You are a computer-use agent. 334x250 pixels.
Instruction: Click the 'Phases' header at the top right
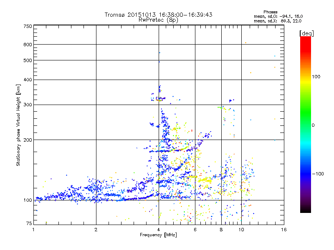point(270,12)
